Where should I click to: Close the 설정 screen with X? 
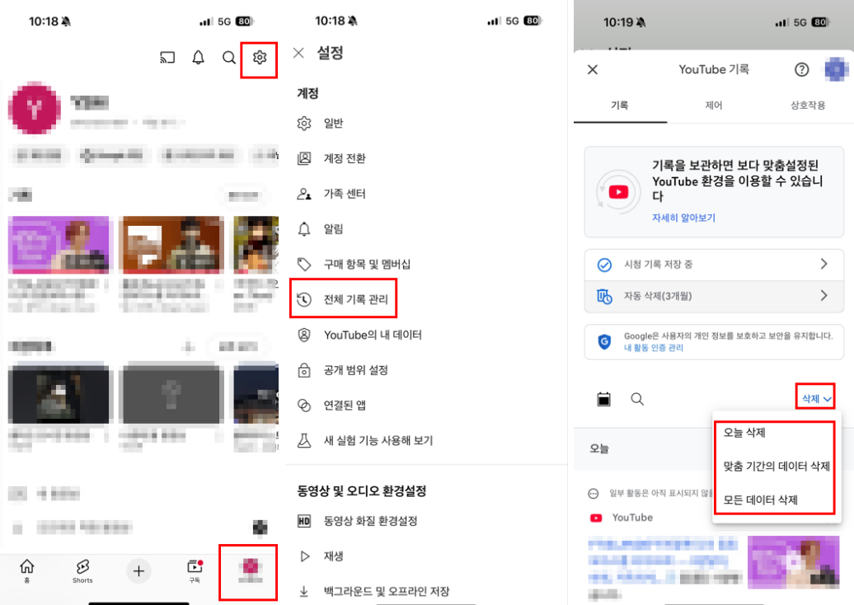tap(298, 53)
